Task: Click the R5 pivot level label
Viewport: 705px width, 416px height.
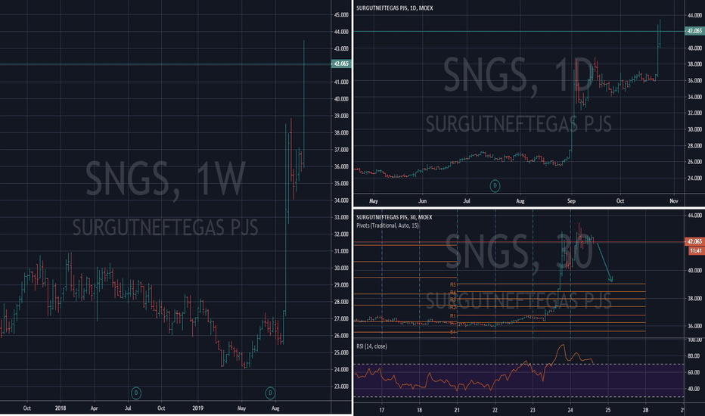Action: tap(453, 284)
